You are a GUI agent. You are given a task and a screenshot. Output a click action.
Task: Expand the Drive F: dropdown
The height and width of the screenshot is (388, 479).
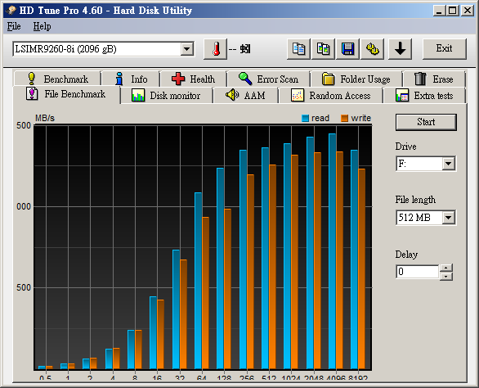pos(448,164)
